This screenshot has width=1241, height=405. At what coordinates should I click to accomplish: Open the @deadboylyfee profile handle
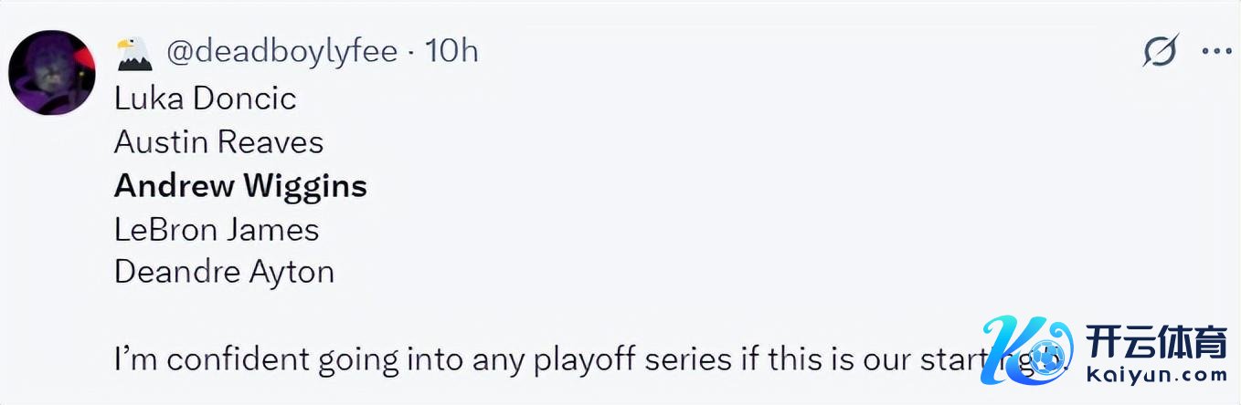tap(281, 52)
